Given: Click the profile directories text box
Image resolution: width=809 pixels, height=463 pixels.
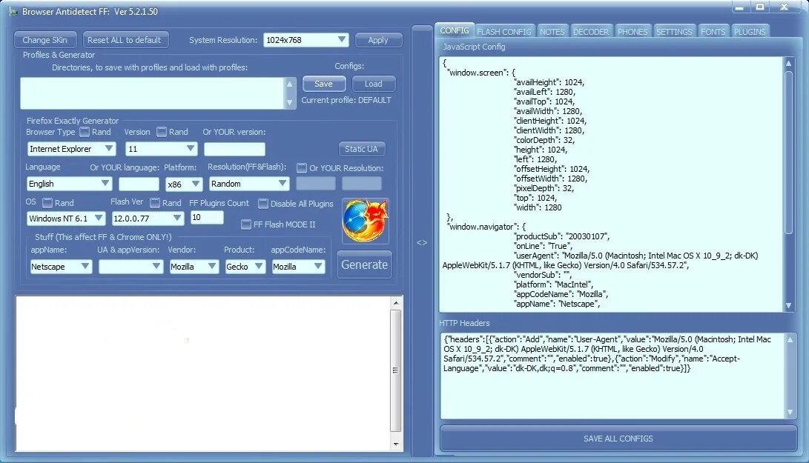Looking at the screenshot, I should click(153, 93).
